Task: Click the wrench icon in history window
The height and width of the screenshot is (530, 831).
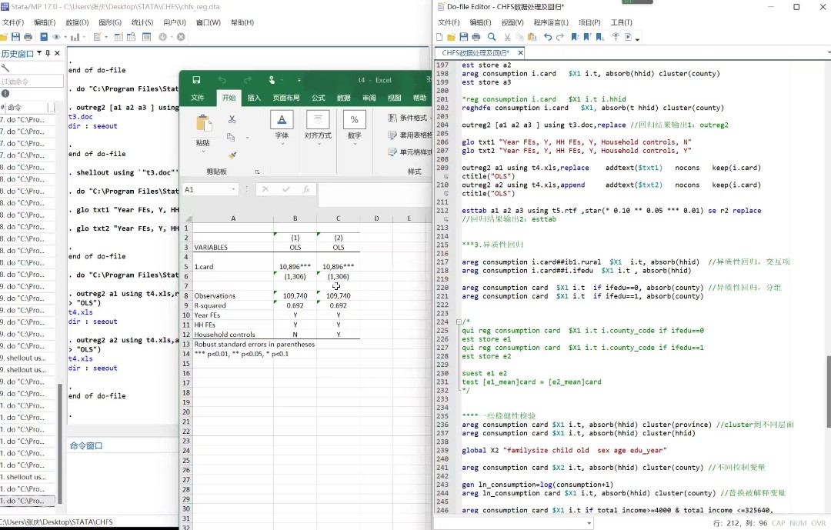Action: coord(5,68)
